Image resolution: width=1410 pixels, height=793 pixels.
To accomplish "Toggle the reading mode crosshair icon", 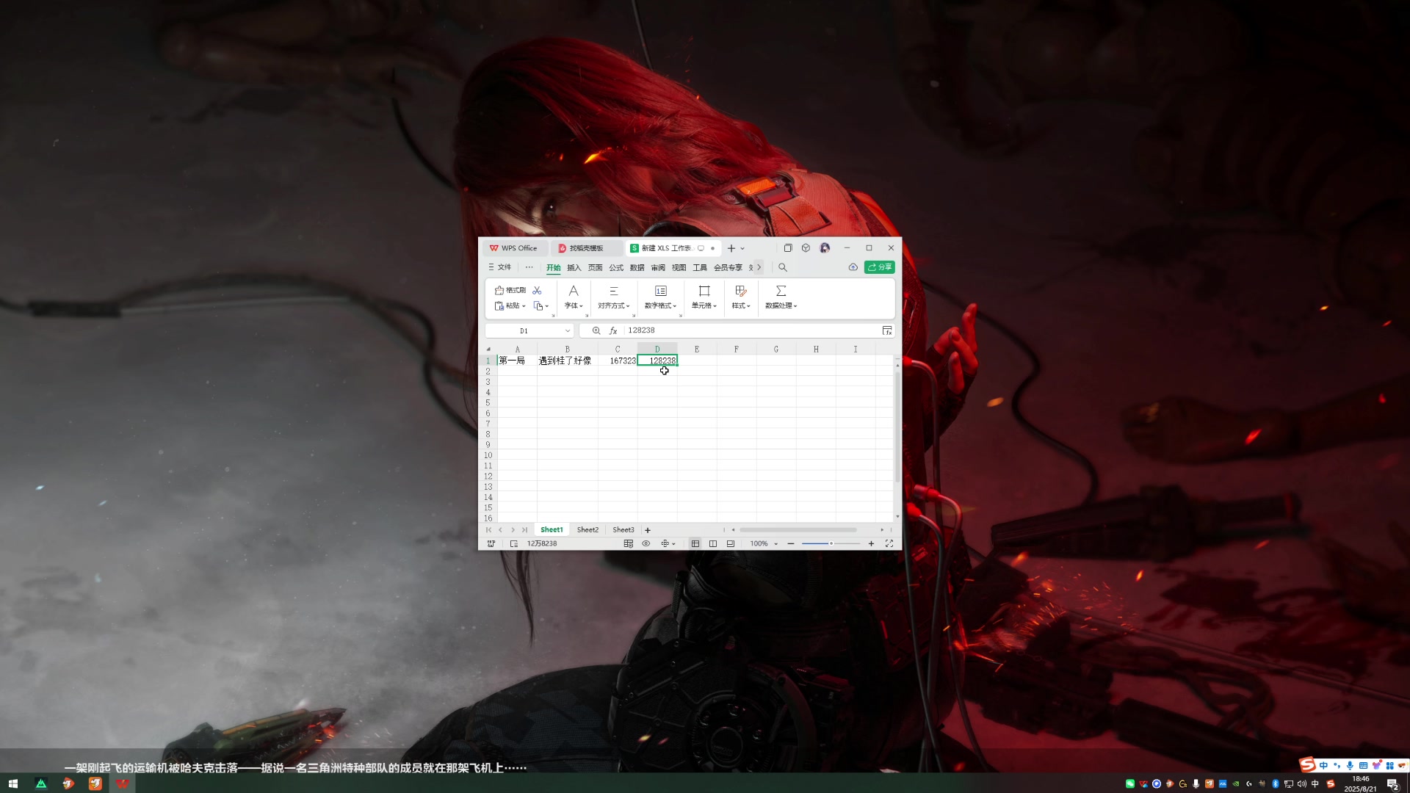I will coord(665,543).
